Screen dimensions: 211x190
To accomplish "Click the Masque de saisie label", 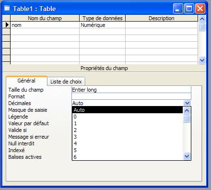I will (28, 110).
